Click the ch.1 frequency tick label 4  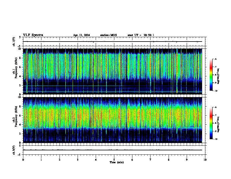(x=20, y=76)
